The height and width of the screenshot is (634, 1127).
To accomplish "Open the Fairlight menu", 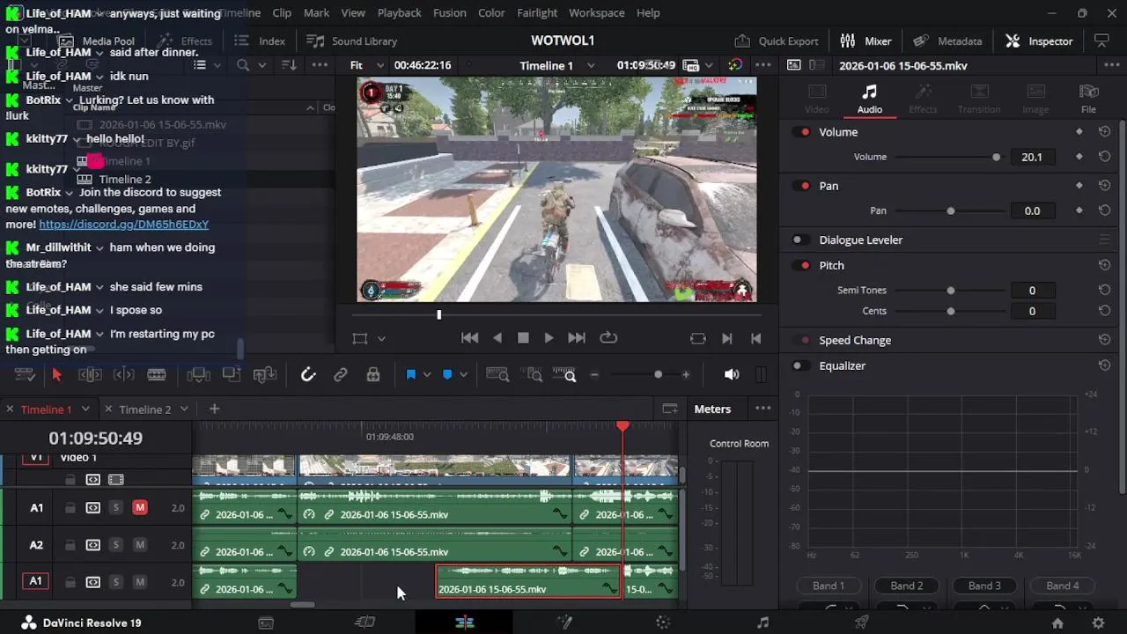I will (537, 13).
